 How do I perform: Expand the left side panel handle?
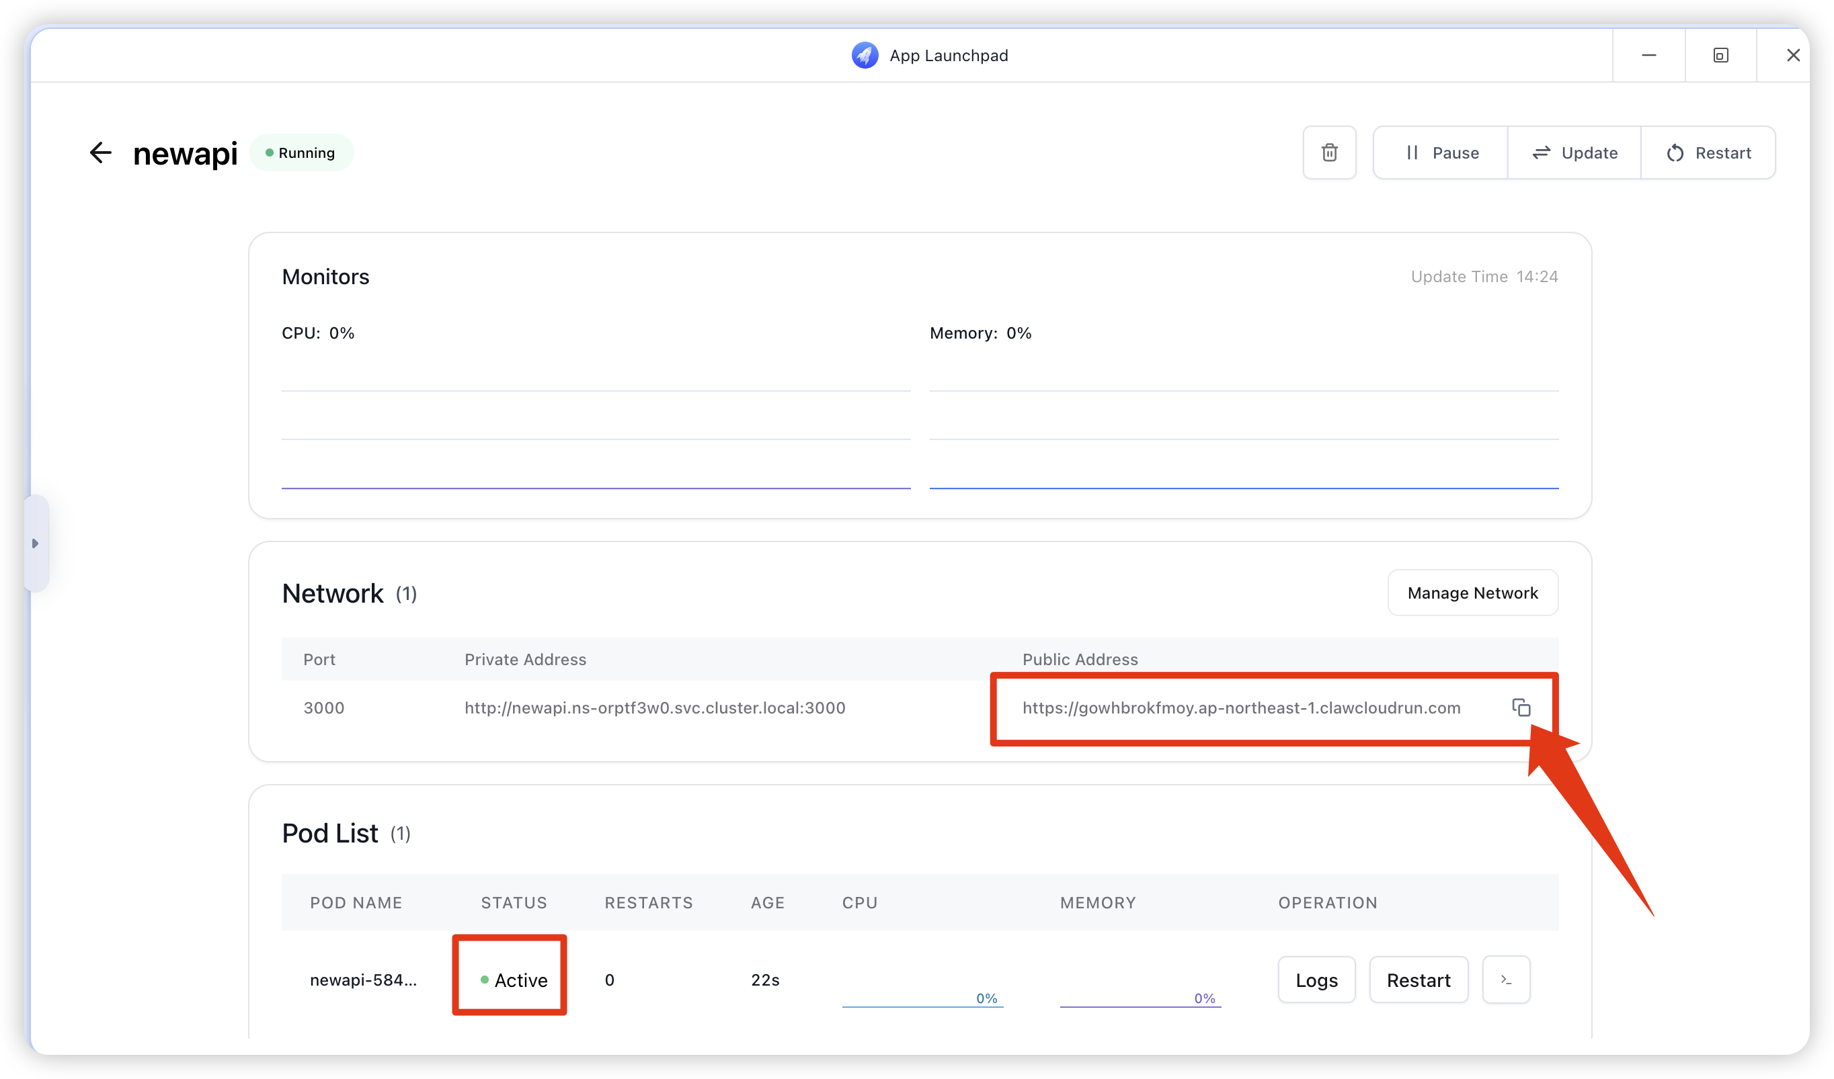pyautogui.click(x=35, y=543)
